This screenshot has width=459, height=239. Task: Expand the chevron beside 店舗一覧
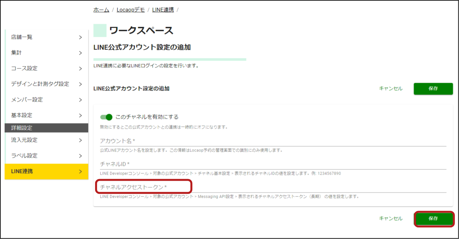[x=80, y=37]
